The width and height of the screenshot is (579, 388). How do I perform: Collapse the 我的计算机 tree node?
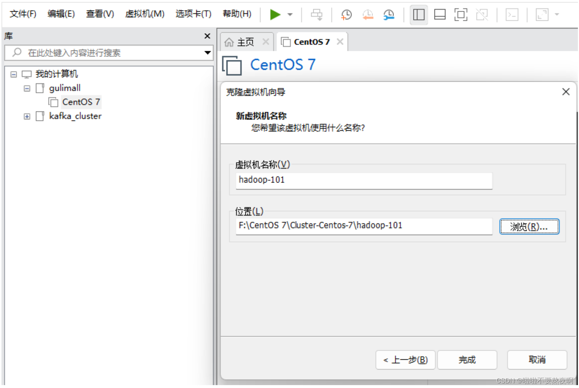14,74
